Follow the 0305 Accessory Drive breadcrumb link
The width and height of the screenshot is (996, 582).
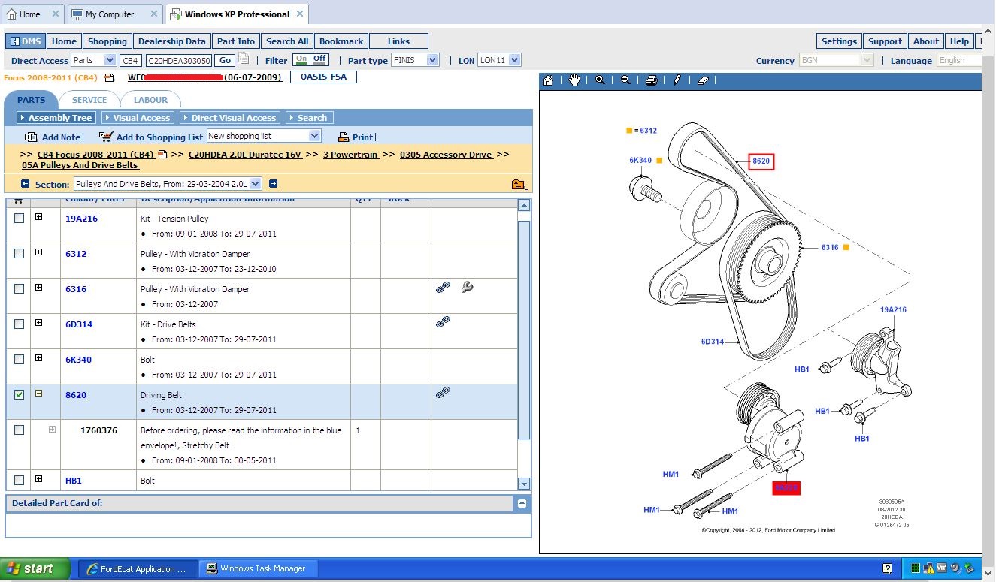[446, 155]
